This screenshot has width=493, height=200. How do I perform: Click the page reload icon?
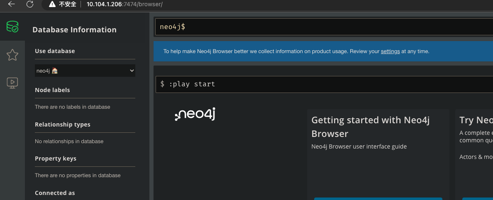point(30,4)
